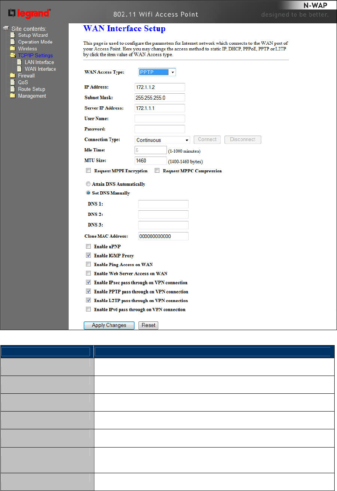This screenshot has height=491, width=337.
Task: Uncheck L2TP pass through on VPN
Action: 88,300
